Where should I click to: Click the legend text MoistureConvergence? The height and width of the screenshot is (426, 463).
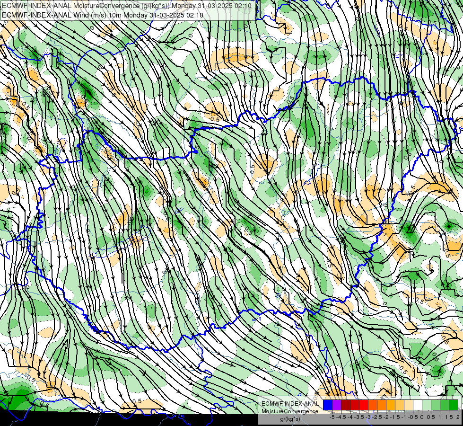(x=290, y=411)
